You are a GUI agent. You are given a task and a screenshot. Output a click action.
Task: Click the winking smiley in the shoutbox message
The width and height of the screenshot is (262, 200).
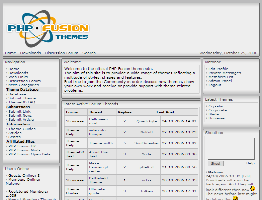point(253,189)
